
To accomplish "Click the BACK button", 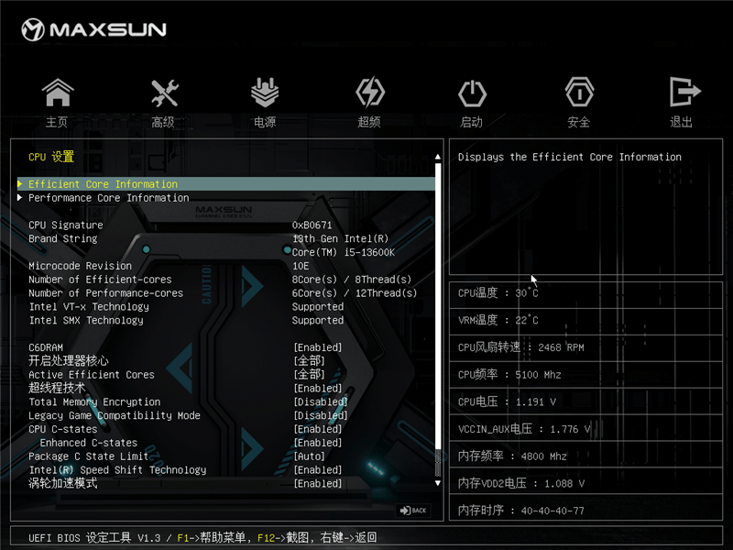I will click(x=413, y=511).
